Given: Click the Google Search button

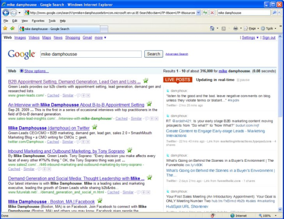Looking at the screenshot, I should pyautogui.click(x=153, y=54).
